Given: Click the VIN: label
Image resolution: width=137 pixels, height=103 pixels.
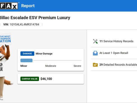Looking at the screenshot, I should point(6,24).
